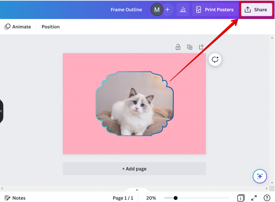Collapse the bottom toolbar with the chevron
Image resolution: width=275 pixels, height=202 pixels.
click(x=137, y=190)
